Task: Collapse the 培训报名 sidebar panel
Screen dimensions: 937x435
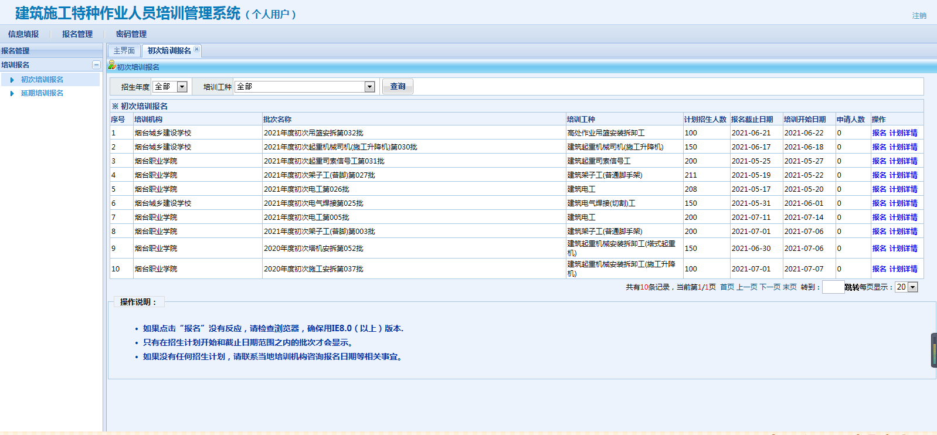Action: click(x=96, y=65)
